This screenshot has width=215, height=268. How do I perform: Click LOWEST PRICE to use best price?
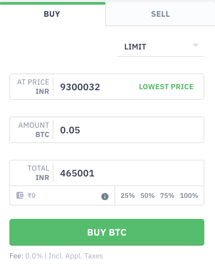(166, 87)
